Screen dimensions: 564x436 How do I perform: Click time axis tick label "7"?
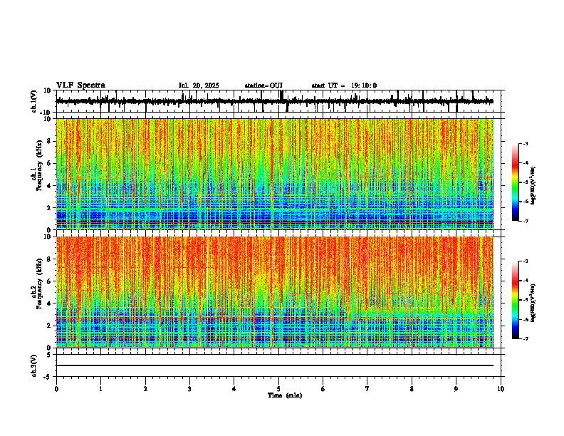coord(367,389)
